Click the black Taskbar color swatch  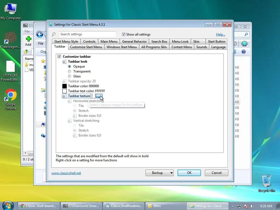65,86
